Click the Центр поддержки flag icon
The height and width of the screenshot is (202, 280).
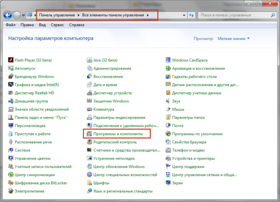point(168,166)
